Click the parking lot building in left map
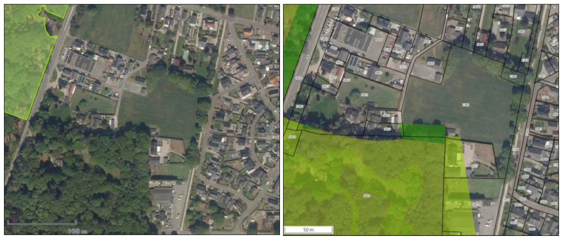The width and height of the screenshot is (567, 239). [161, 195]
